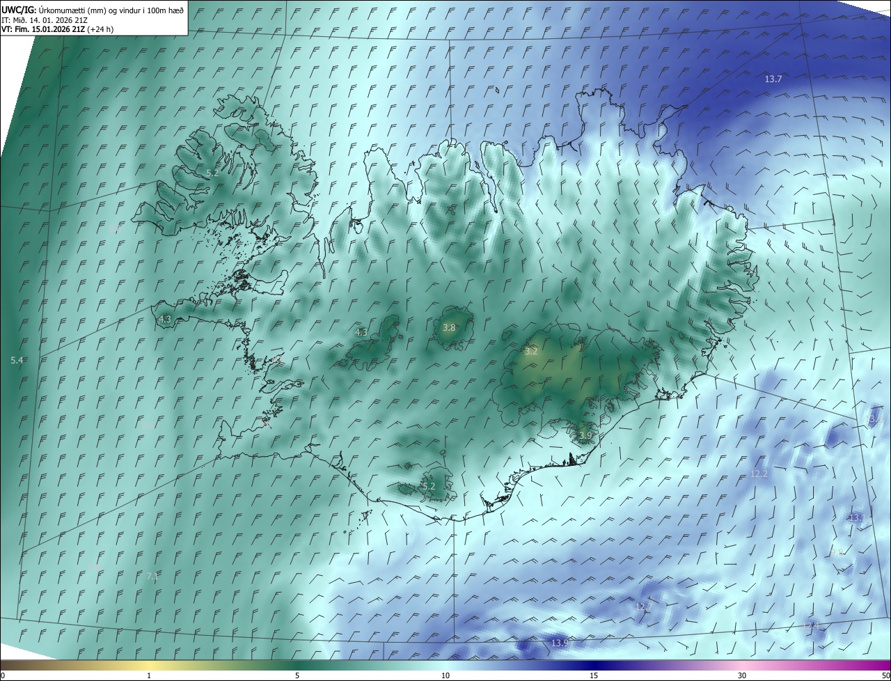Click the map title 'Úrkomumætti (mm) og vindur í 100m hæð'
This screenshot has height=681, width=891.
111,10
